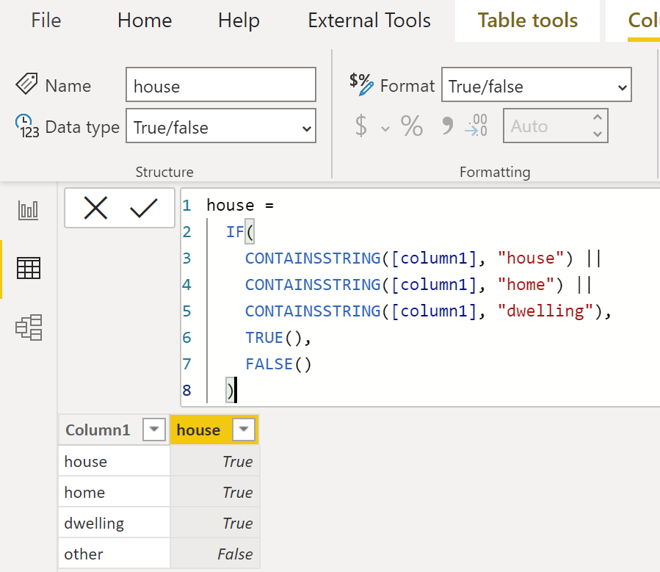Click the Name input field containing house
Image resolution: width=660 pixels, height=572 pixels.
coord(220,84)
